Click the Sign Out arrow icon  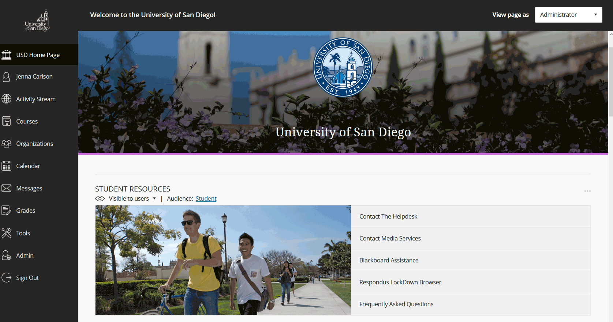[x=7, y=278]
